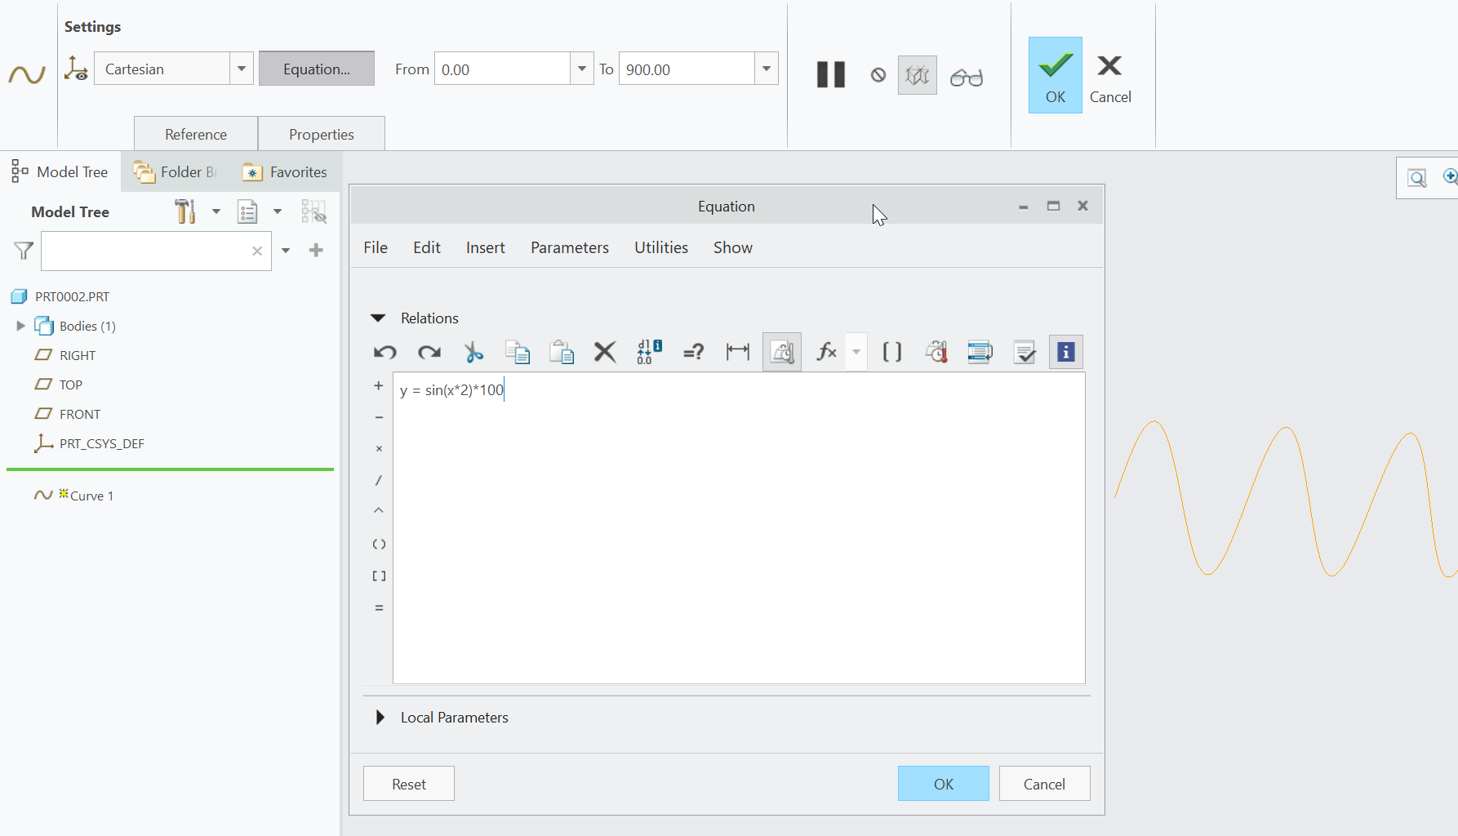Switch to the Properties tab
This screenshot has height=836, width=1458.
point(321,134)
